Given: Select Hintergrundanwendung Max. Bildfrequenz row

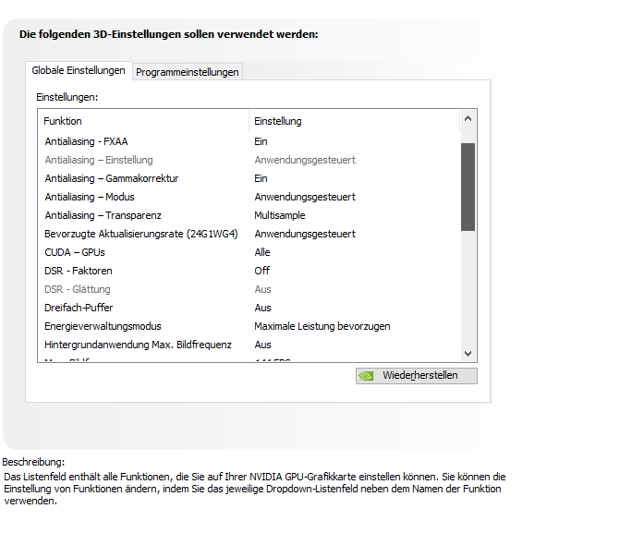Looking at the screenshot, I should coord(249,345).
